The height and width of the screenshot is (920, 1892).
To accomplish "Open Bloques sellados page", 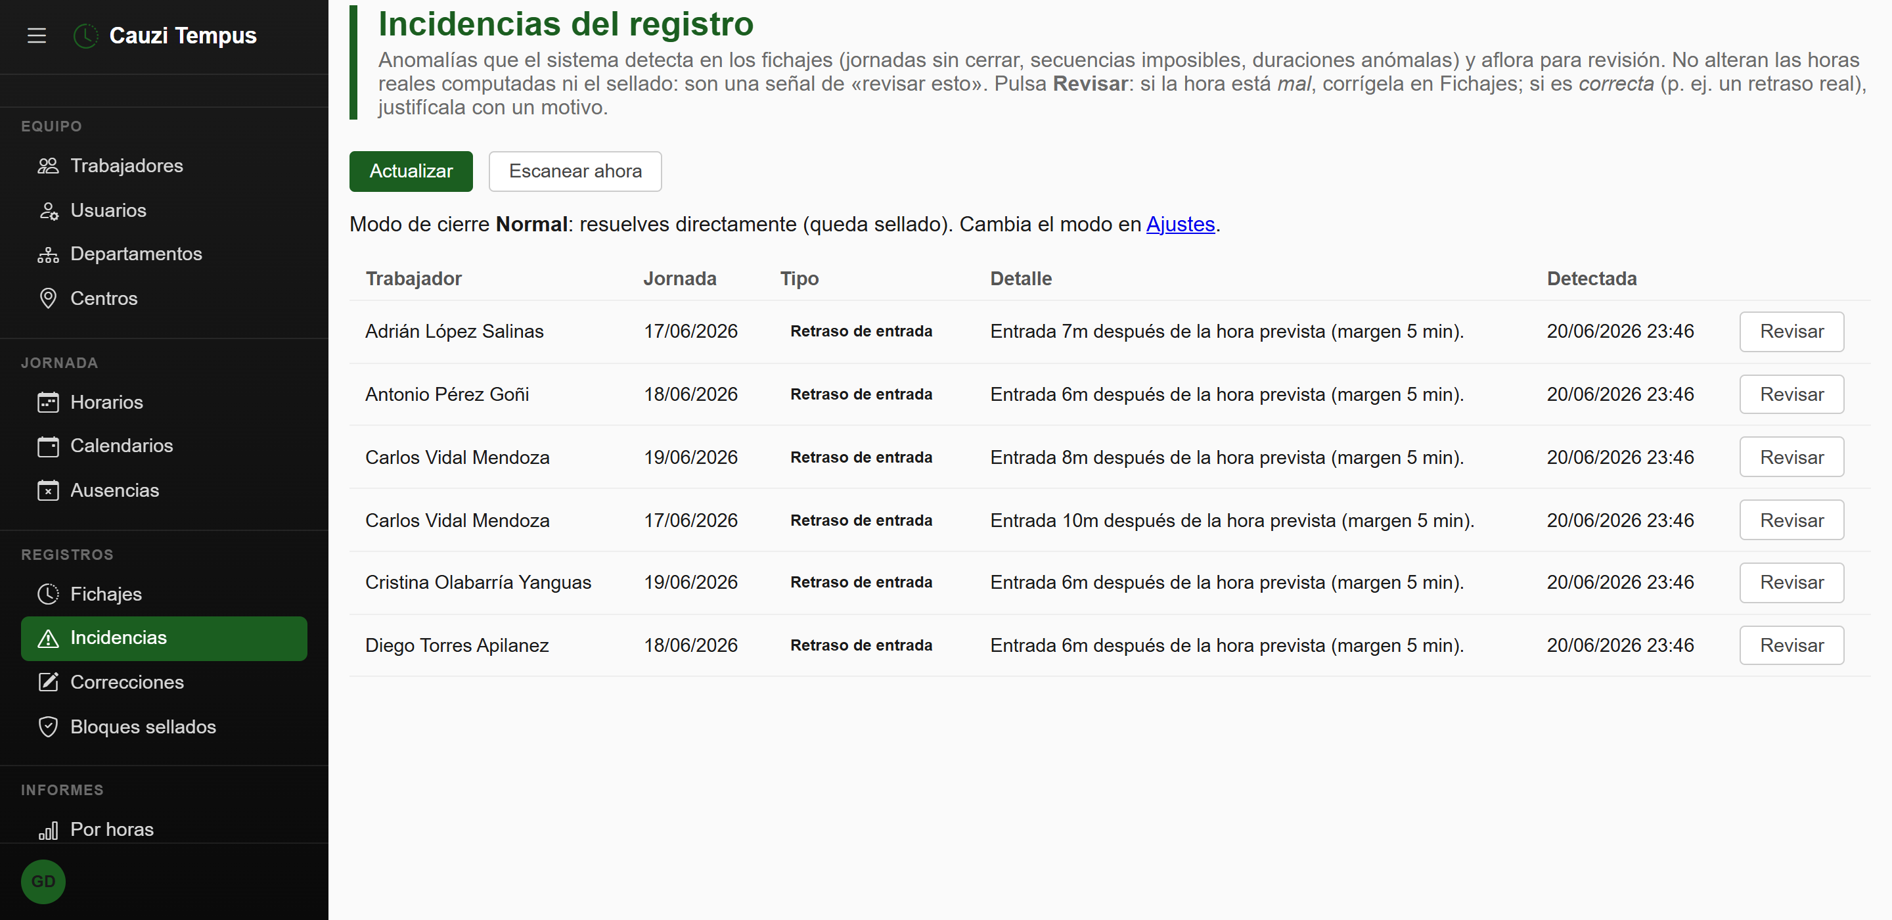I will coord(164,727).
